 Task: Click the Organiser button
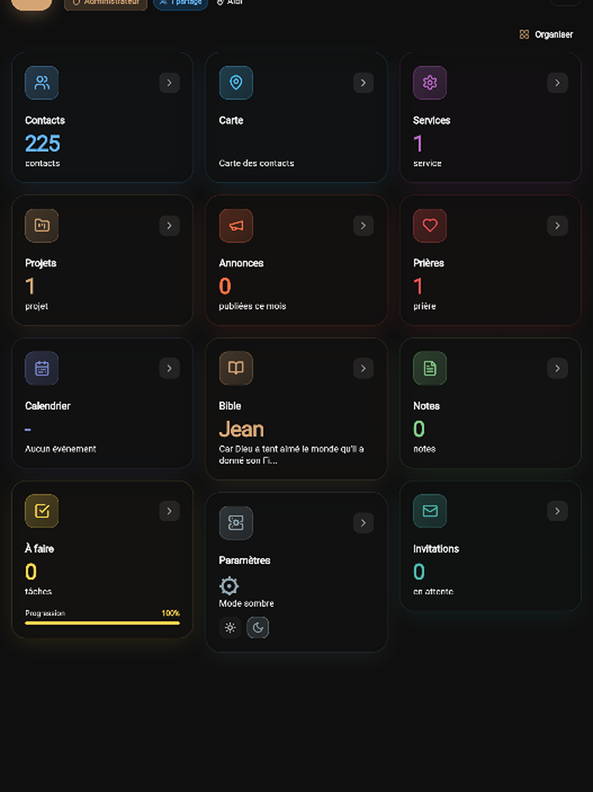click(x=546, y=34)
